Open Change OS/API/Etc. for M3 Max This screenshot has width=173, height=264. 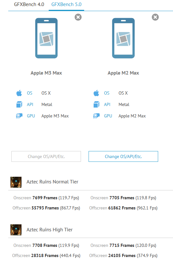click(46, 156)
